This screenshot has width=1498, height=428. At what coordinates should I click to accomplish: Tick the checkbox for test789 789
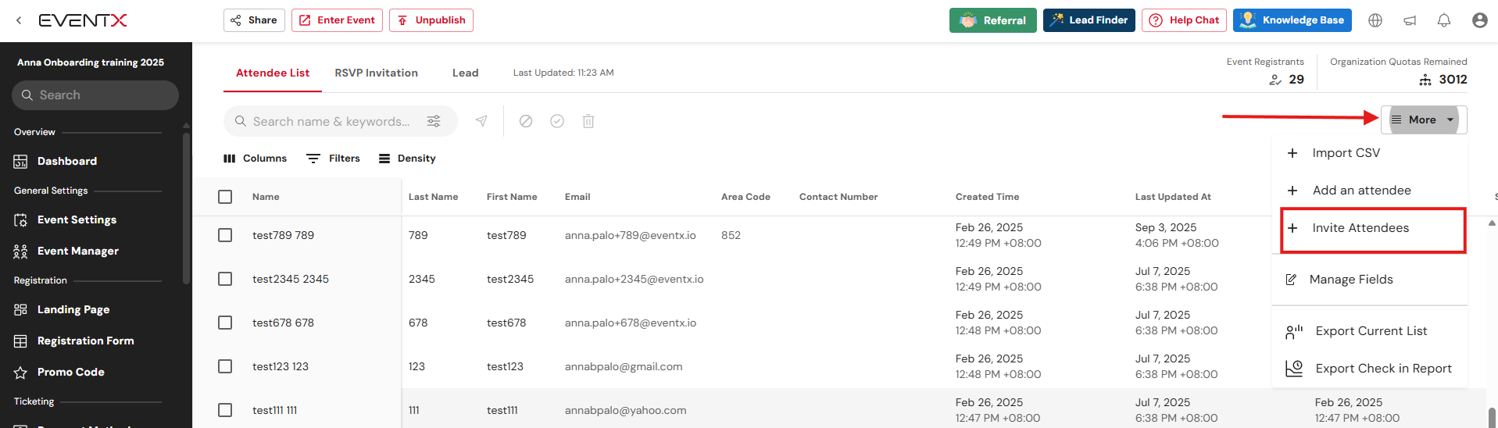(x=225, y=235)
